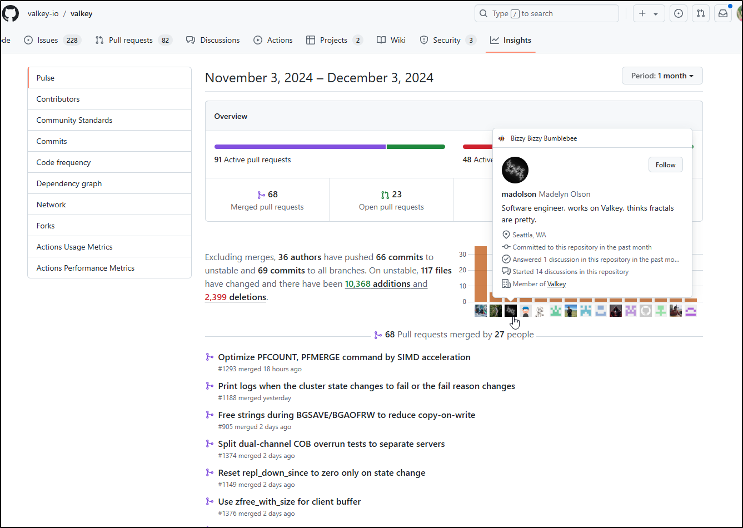The height and width of the screenshot is (528, 743).
Task: Switch to the Wiki tab
Action: (391, 40)
